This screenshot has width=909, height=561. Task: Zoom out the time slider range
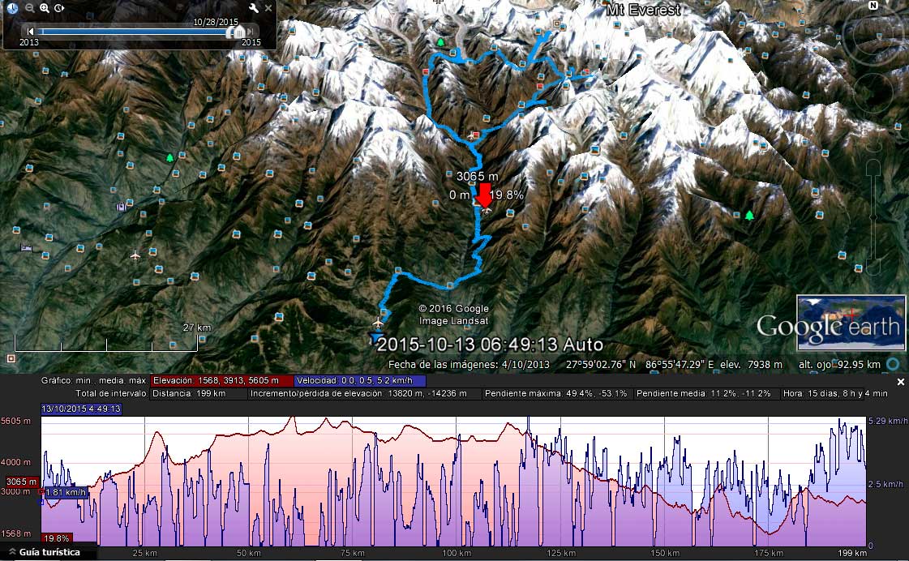pyautogui.click(x=29, y=8)
